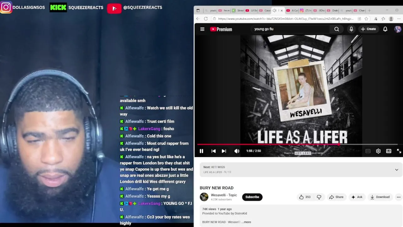The image size is (403, 227).
Task: Expand description with ...more
Action: [246, 222]
